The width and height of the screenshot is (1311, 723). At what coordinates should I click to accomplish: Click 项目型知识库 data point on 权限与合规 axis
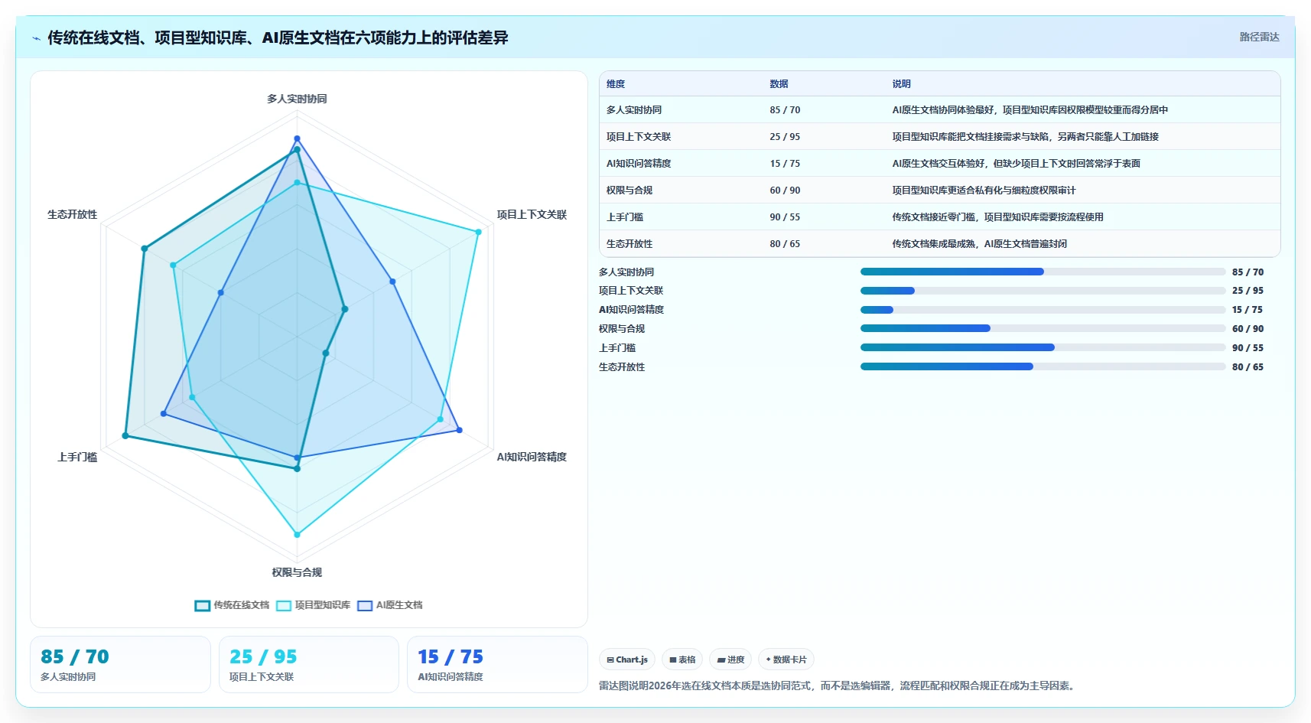pyautogui.click(x=297, y=534)
